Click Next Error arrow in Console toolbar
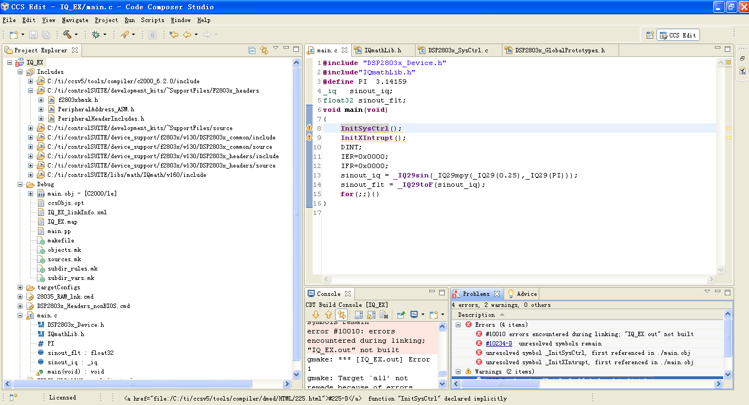This screenshot has width=749, height=405. (316, 315)
